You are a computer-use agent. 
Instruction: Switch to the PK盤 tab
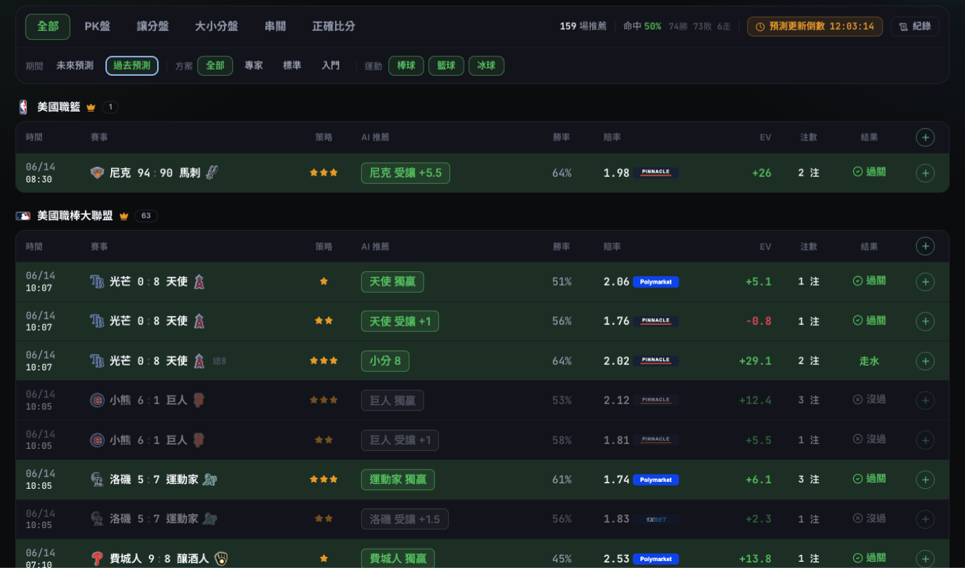click(97, 27)
